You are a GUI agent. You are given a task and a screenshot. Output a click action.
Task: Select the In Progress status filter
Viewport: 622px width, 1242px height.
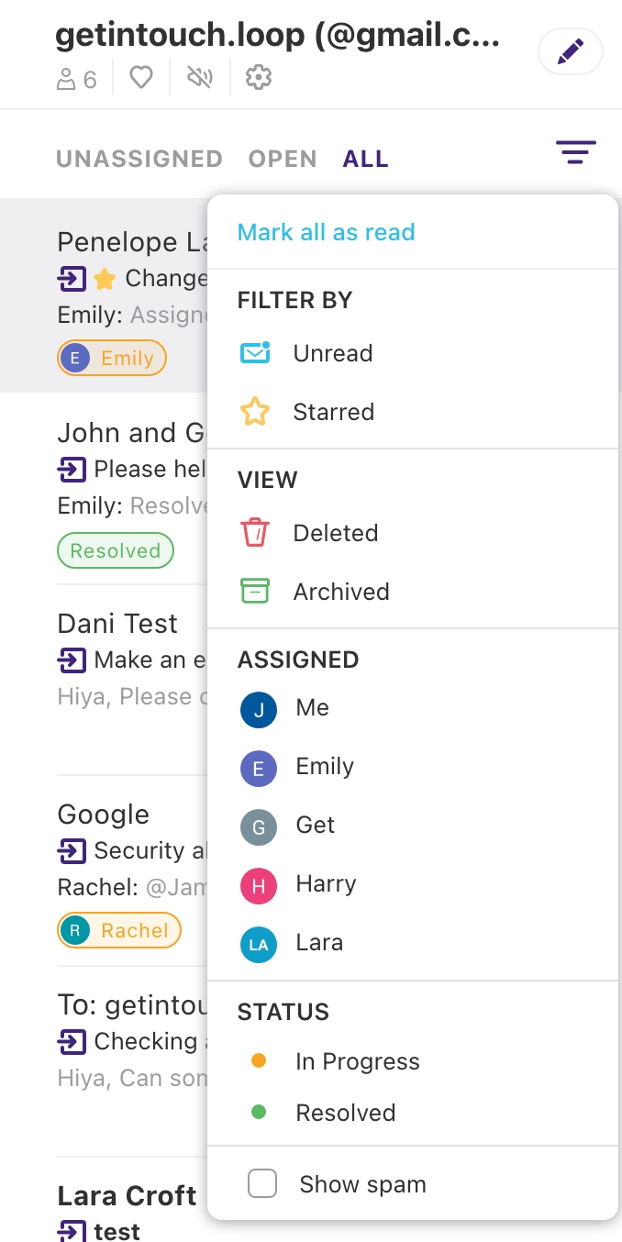click(x=356, y=1061)
